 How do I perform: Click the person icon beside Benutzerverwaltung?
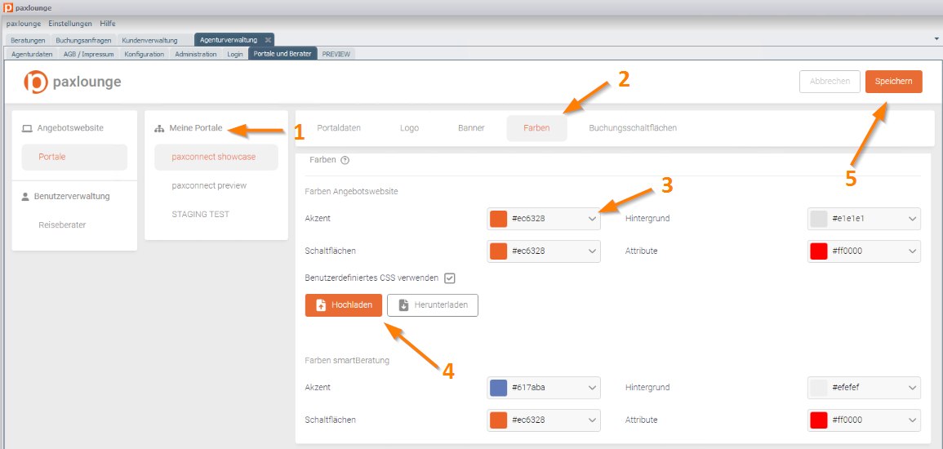(25, 196)
